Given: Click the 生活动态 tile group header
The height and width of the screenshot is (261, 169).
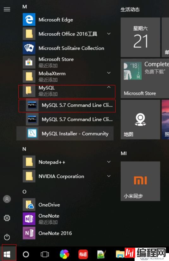Looking at the screenshot, I should tap(130, 9).
